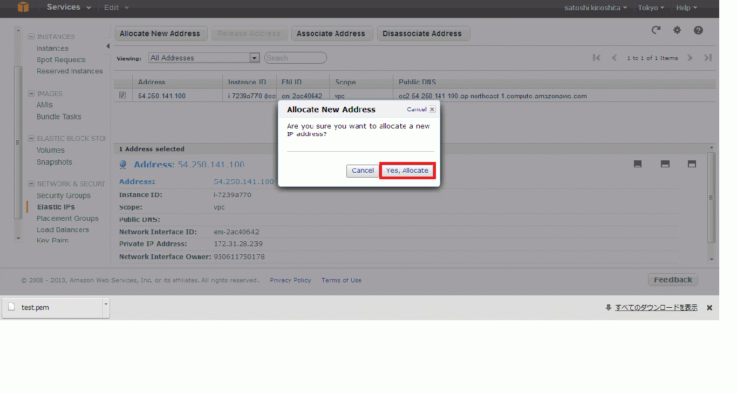Collapse the IMAGES sidebar section
The height and width of the screenshot is (393, 737).
coord(31,93)
